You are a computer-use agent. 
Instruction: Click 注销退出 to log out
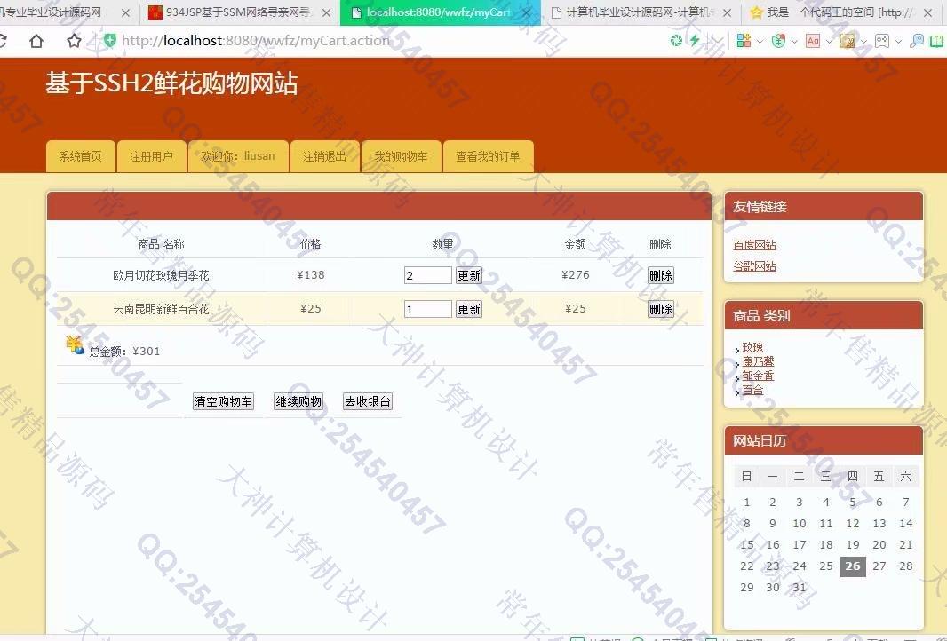tap(325, 156)
